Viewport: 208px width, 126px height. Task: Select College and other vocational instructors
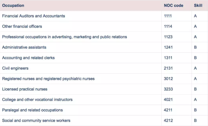coord(37,99)
